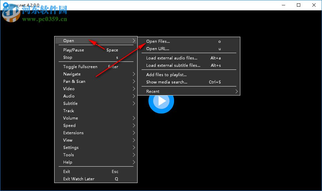The height and width of the screenshot is (191, 322).
Task: Select Load external audio files...
Action: pyautogui.click(x=189, y=58)
